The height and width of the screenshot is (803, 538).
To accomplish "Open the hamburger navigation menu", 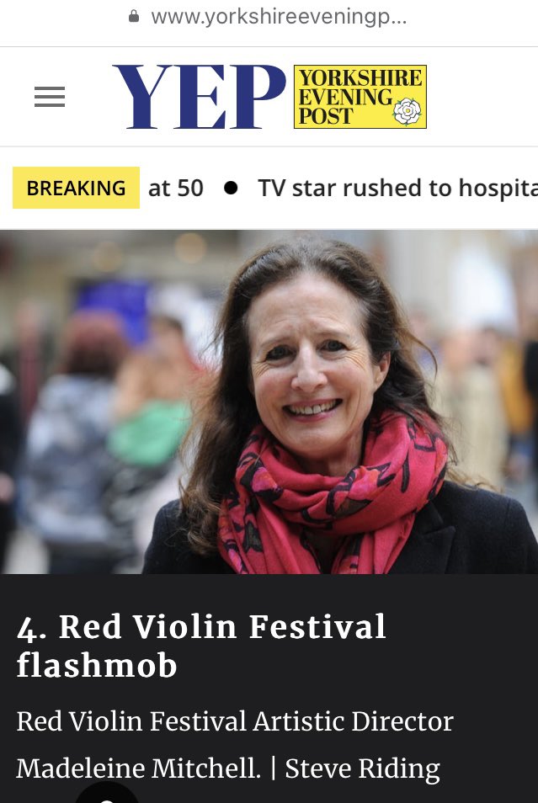I will pyautogui.click(x=50, y=97).
